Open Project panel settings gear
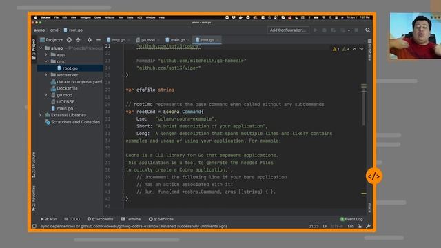This screenshot has height=248, width=441. click(x=90, y=40)
